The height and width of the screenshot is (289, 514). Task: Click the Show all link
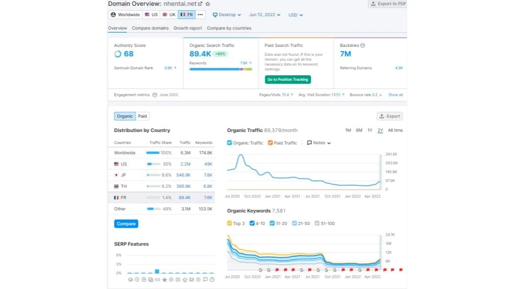coord(396,95)
